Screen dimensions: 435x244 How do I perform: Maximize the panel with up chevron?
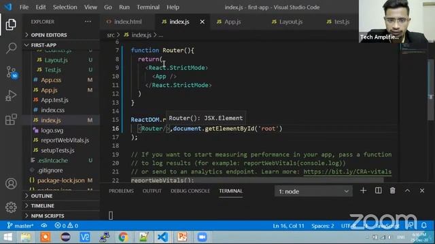click(407, 191)
